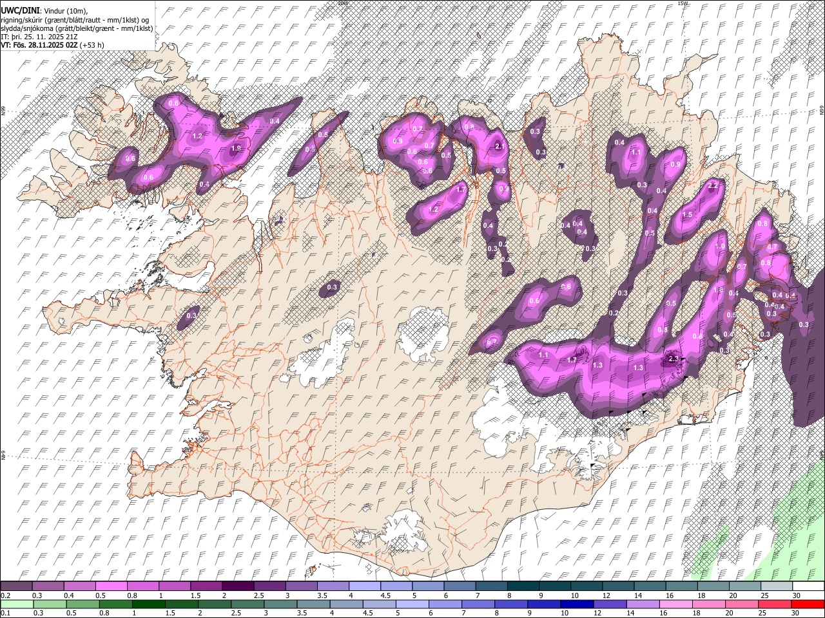Screen dimensions: 825x618
Task: Pick the bright red lower legend swatch above 30
Action: tap(807, 604)
